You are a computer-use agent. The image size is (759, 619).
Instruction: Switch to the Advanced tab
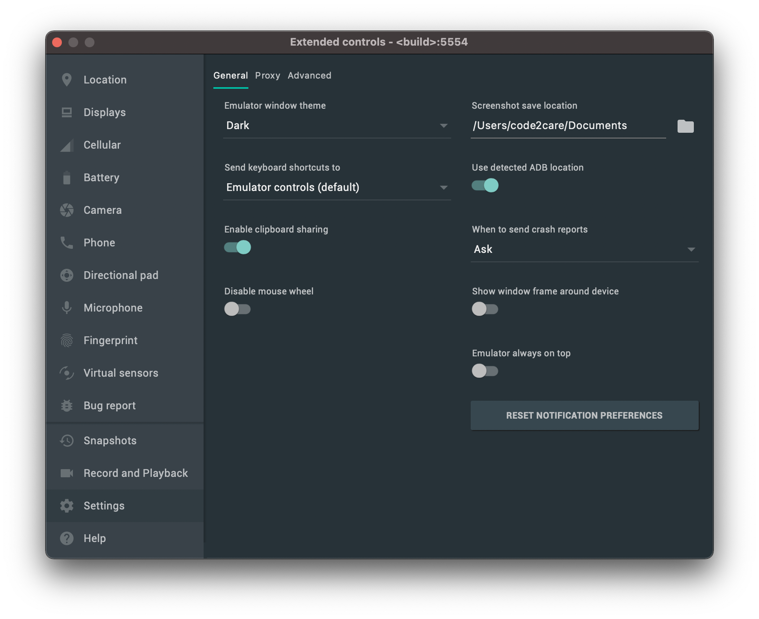(309, 76)
